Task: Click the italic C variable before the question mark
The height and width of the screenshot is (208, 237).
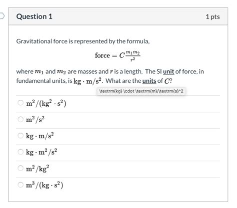Action: point(166,81)
